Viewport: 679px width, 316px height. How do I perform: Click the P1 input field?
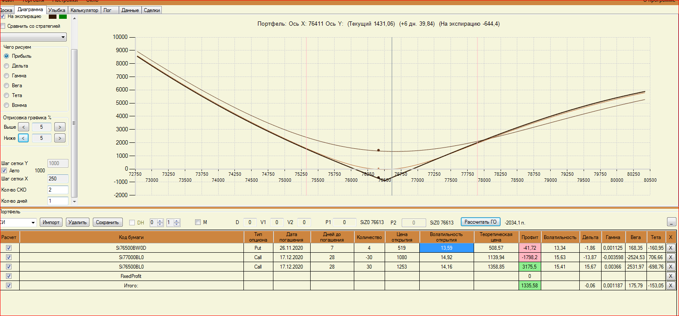[x=344, y=222]
